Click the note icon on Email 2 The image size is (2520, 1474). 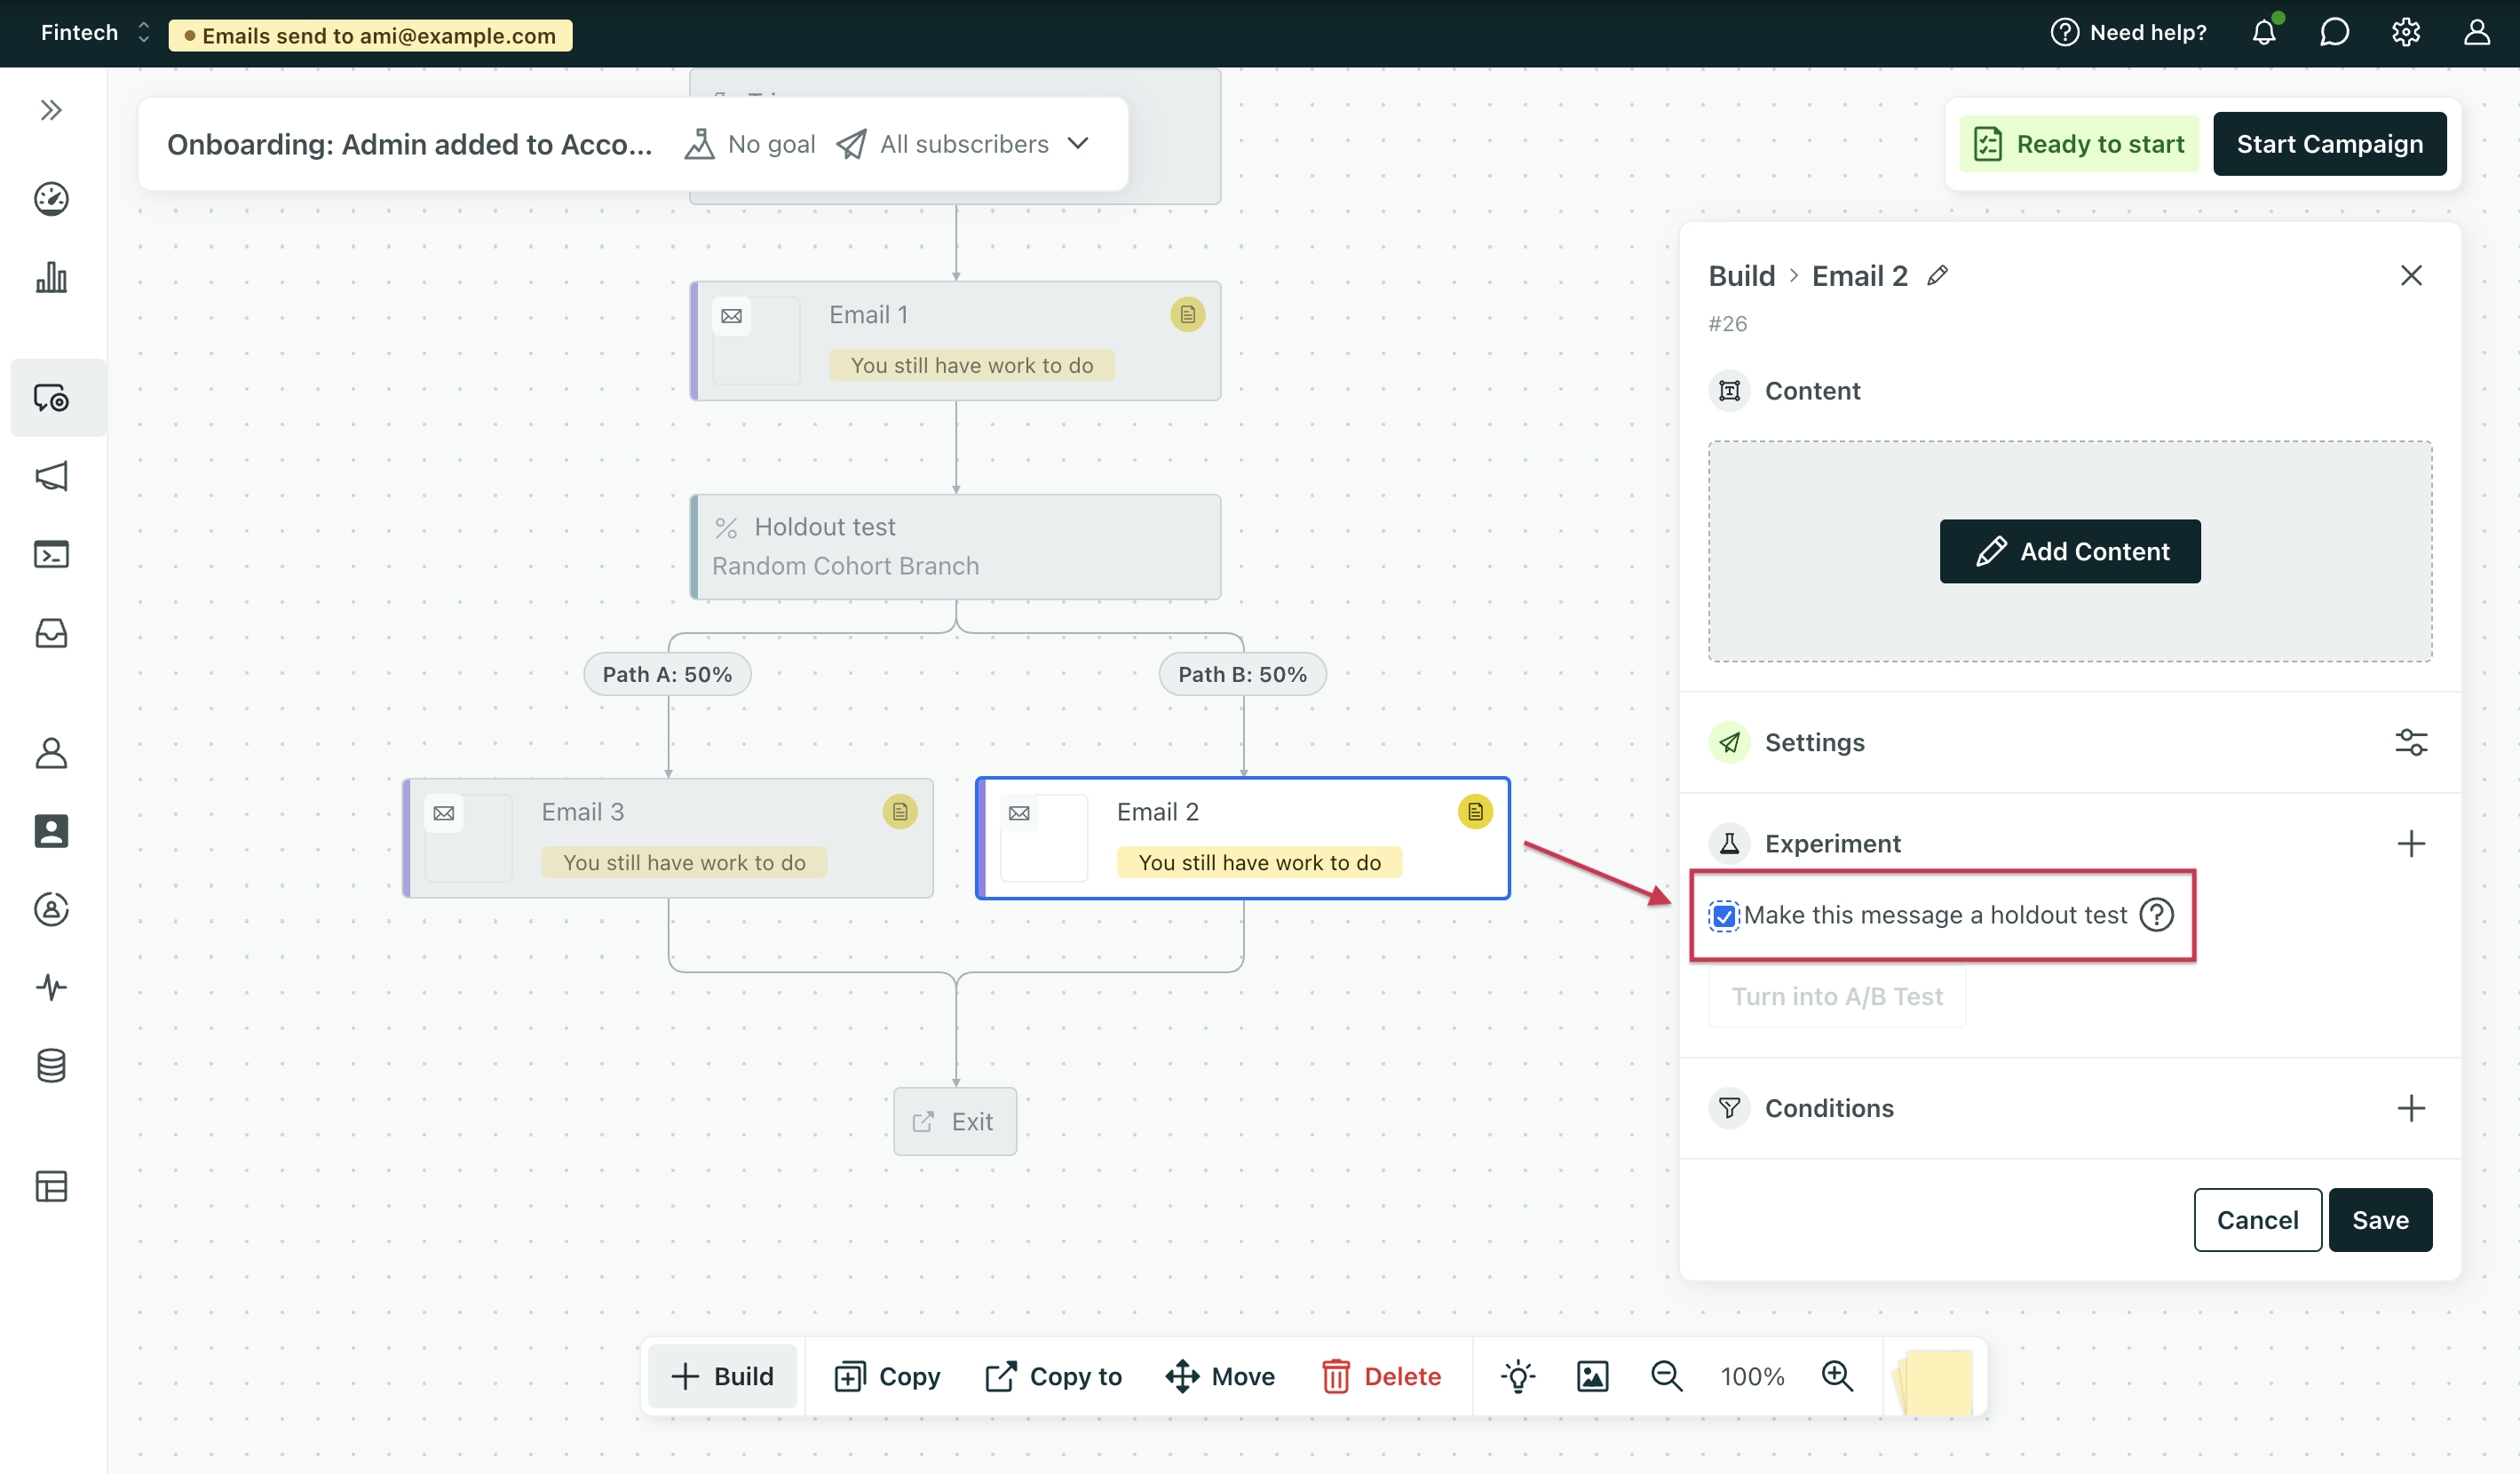click(x=1475, y=812)
